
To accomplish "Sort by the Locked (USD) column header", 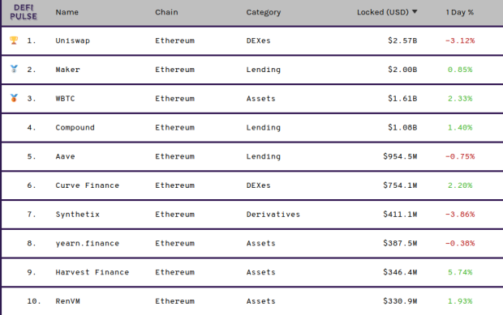I will tap(383, 12).
